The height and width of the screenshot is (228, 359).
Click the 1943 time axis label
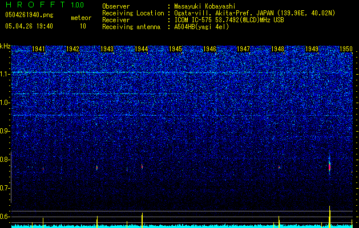coord(107,49)
